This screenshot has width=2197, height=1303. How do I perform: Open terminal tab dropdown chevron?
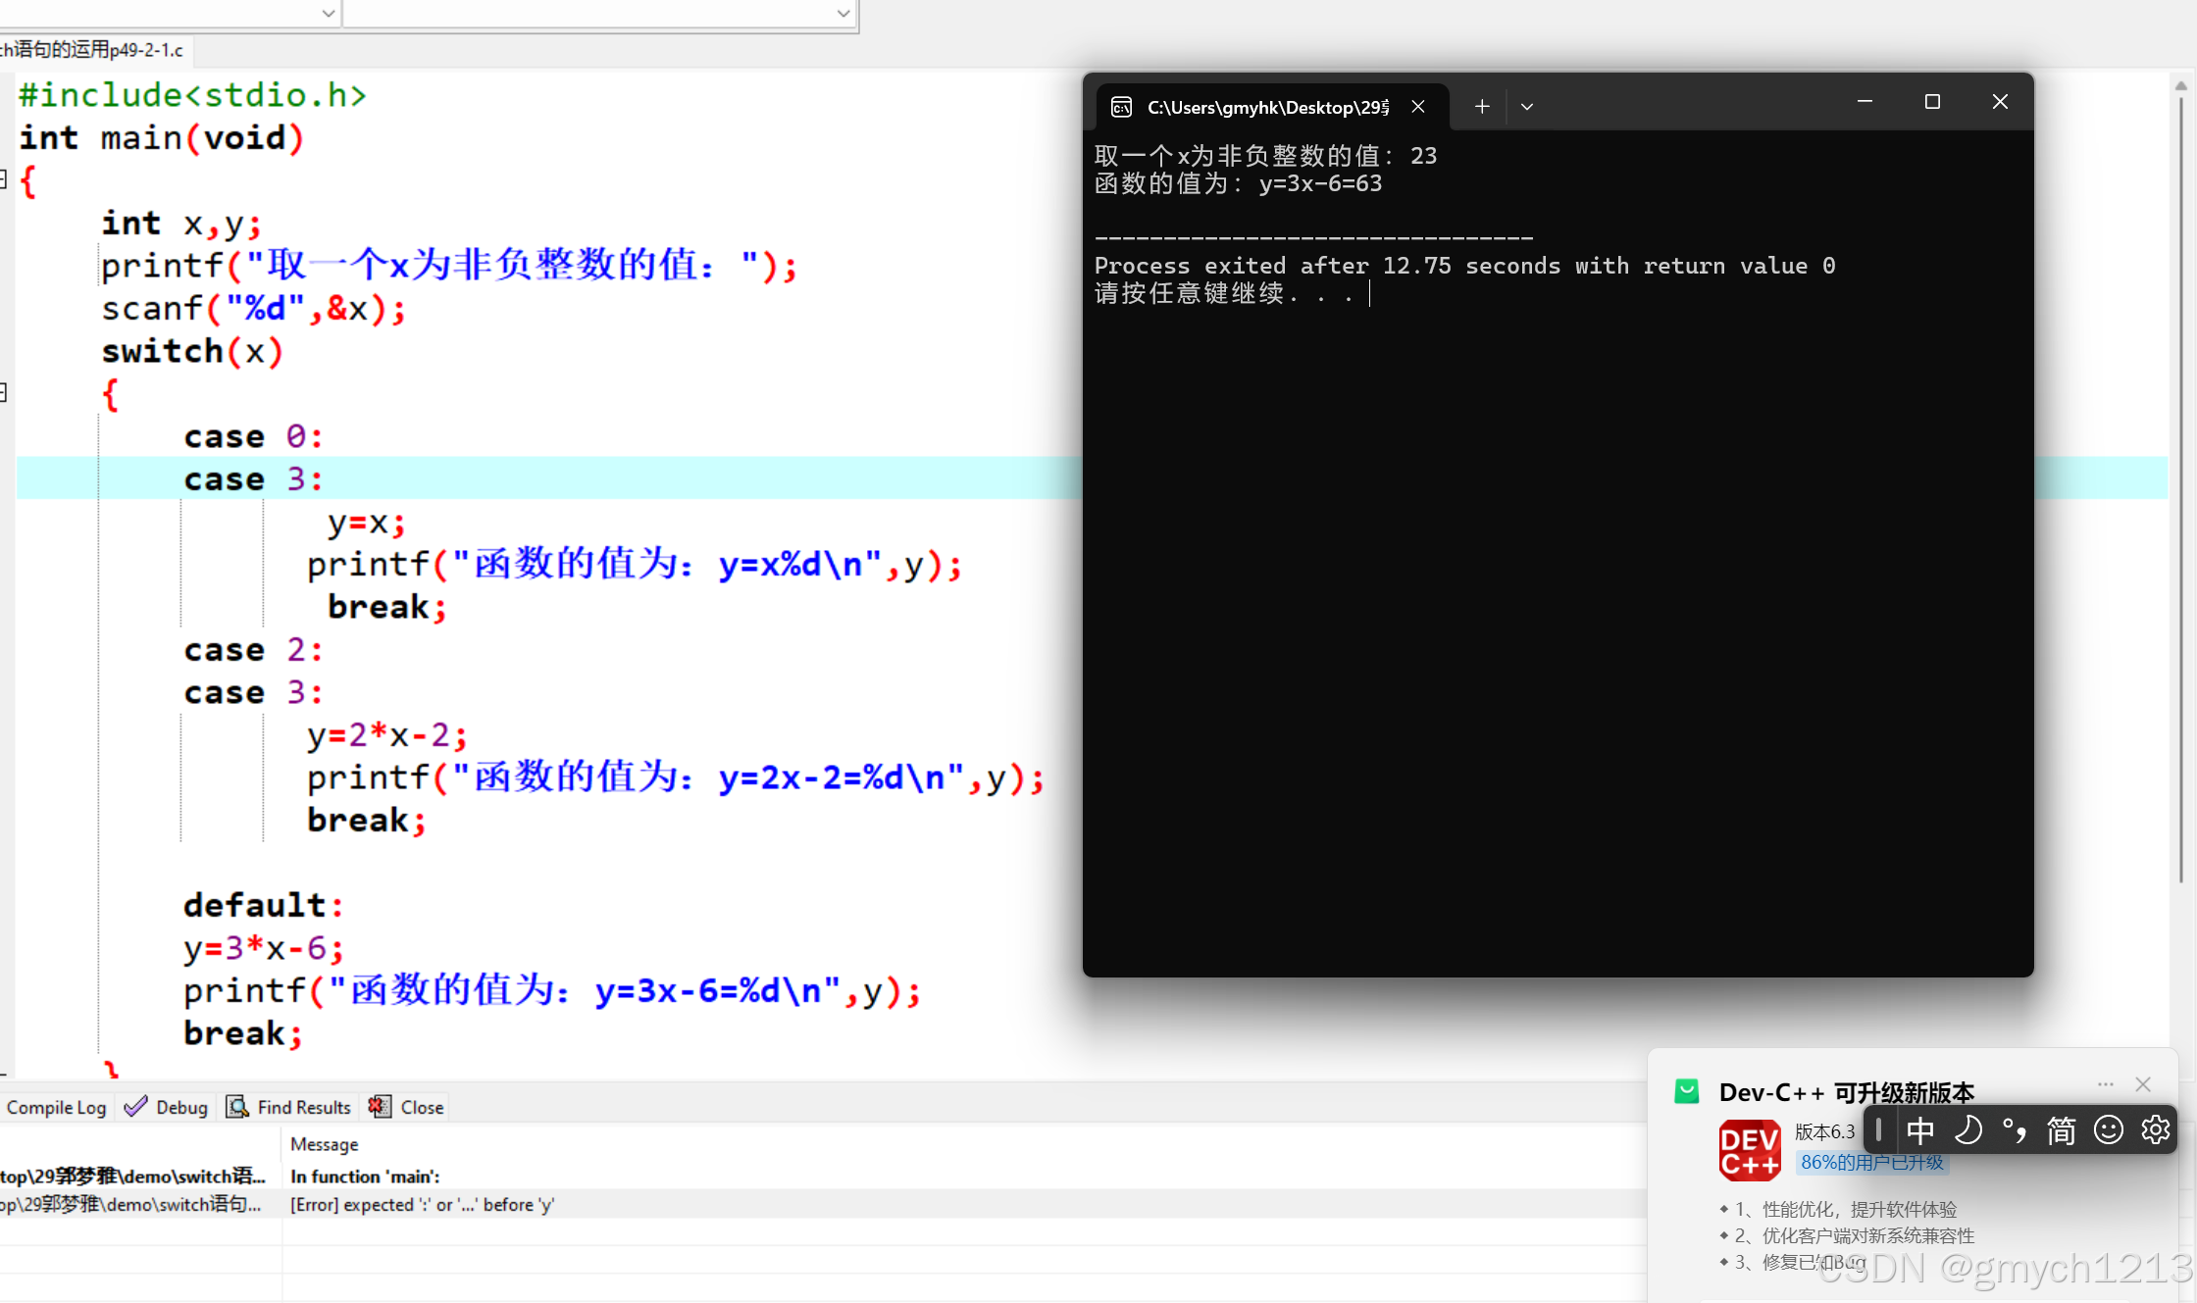1527,106
